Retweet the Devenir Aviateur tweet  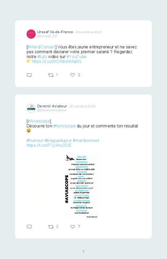tap(51, 227)
